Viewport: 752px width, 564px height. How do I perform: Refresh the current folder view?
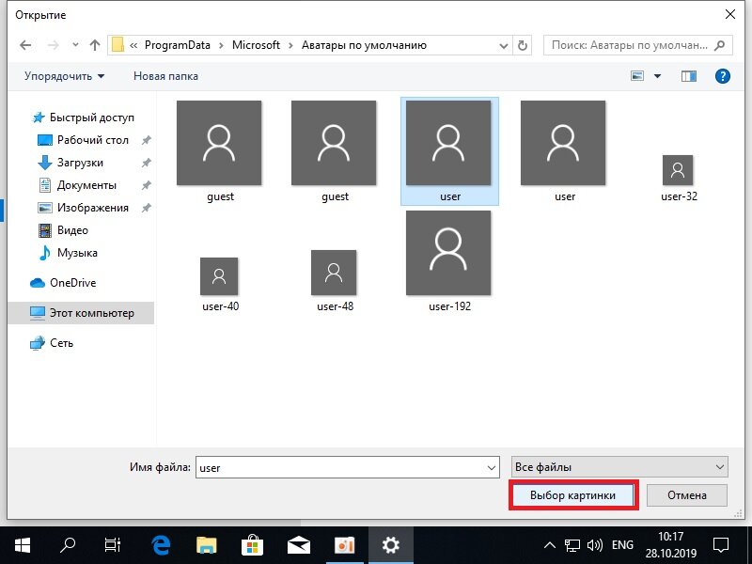[523, 44]
